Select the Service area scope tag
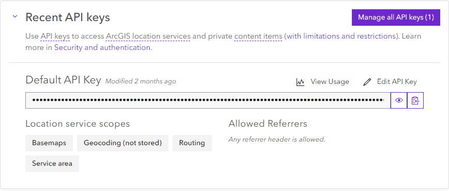 [x=52, y=164]
